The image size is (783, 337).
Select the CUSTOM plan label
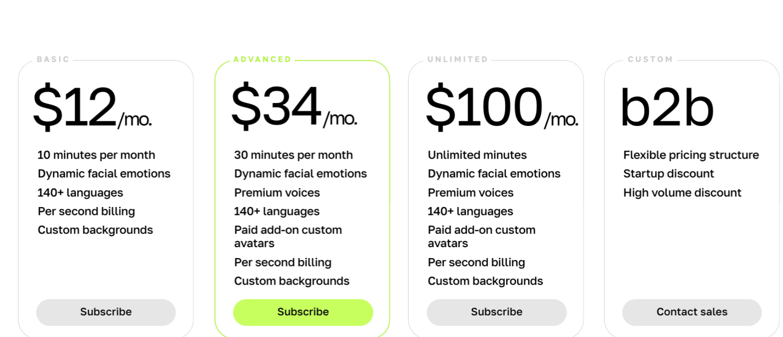[x=650, y=59]
